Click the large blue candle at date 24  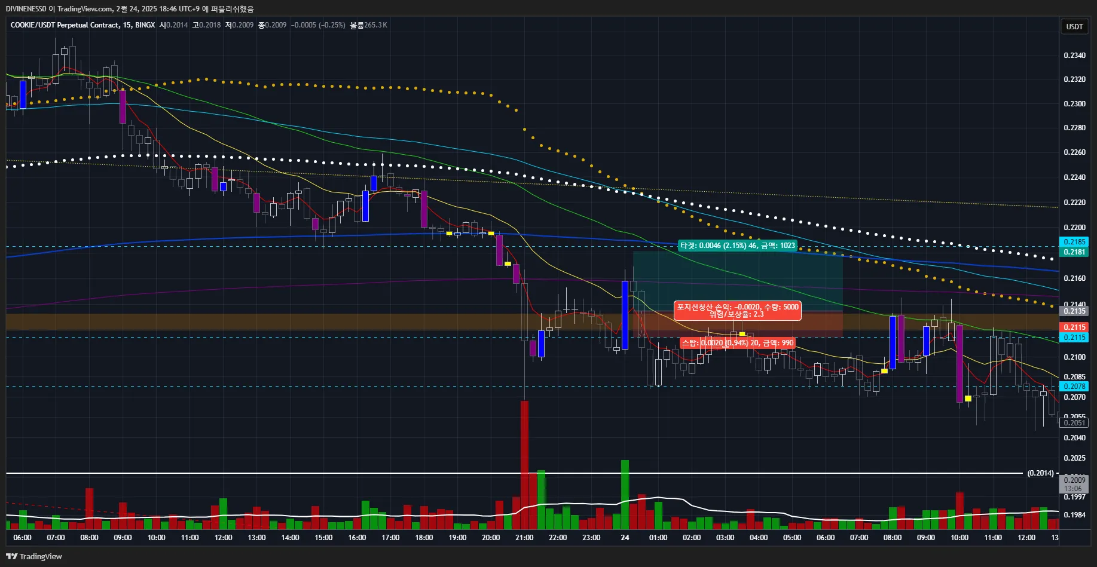pyautogui.click(x=625, y=315)
